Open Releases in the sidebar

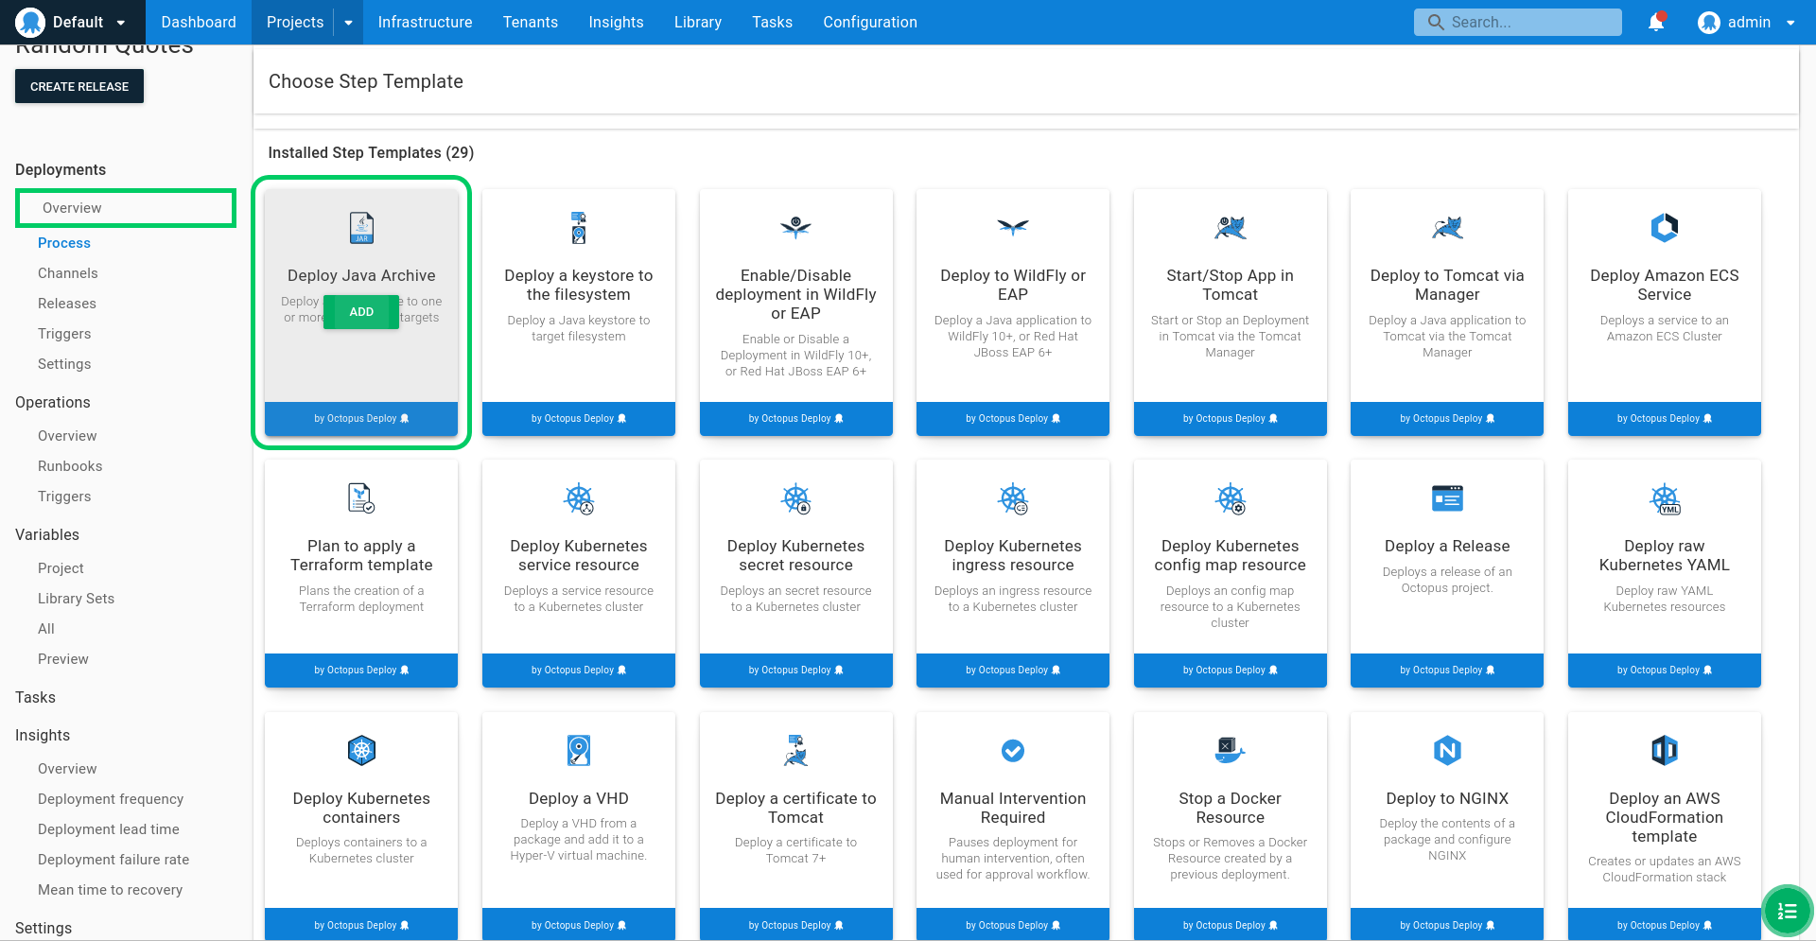[x=67, y=304]
